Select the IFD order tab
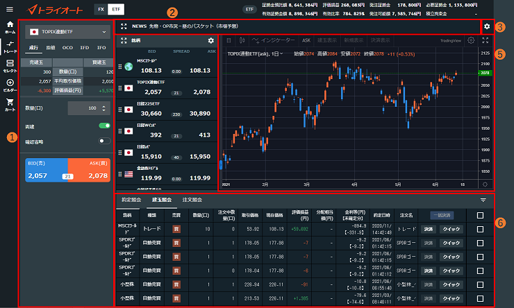 (85, 48)
